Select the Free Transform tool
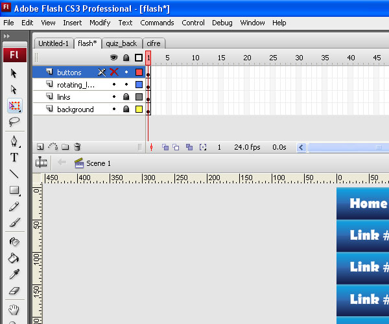The image size is (389, 324). coord(15,106)
